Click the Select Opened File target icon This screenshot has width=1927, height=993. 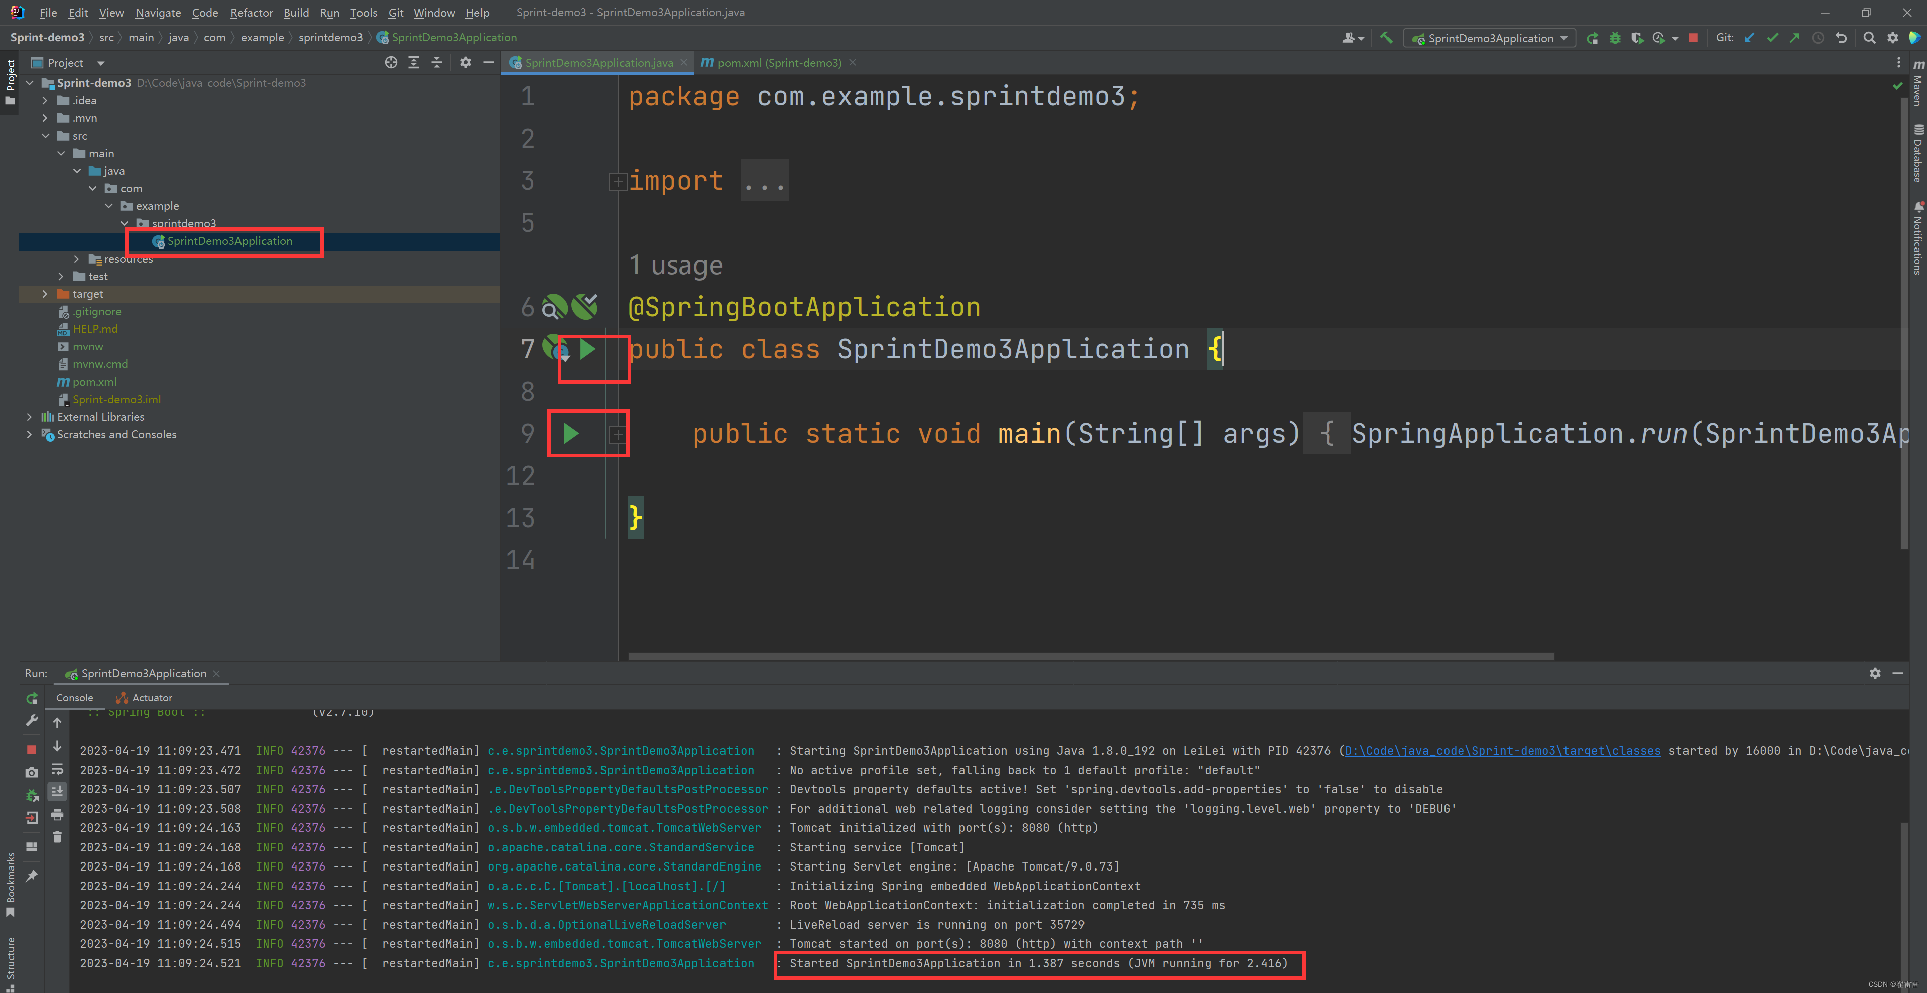pos(391,63)
